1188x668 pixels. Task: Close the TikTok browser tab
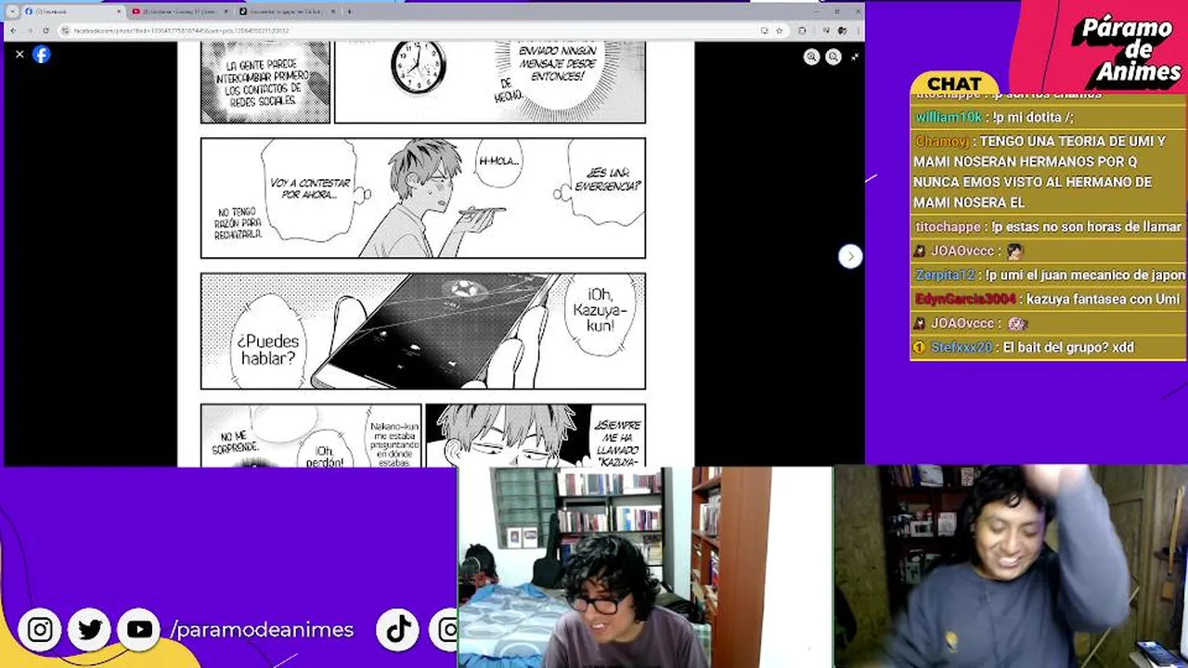(334, 11)
